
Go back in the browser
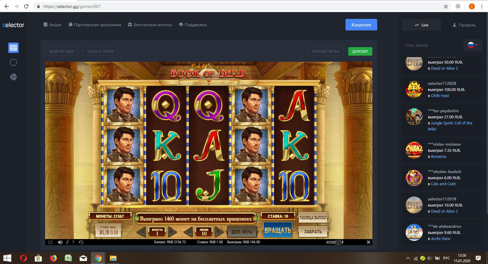(7, 6)
